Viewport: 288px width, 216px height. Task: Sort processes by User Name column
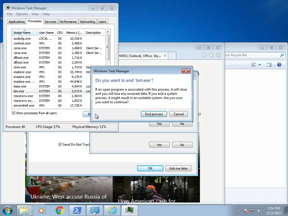(46, 33)
